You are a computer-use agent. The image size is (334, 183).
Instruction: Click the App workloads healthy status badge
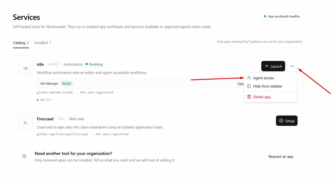tap(282, 16)
